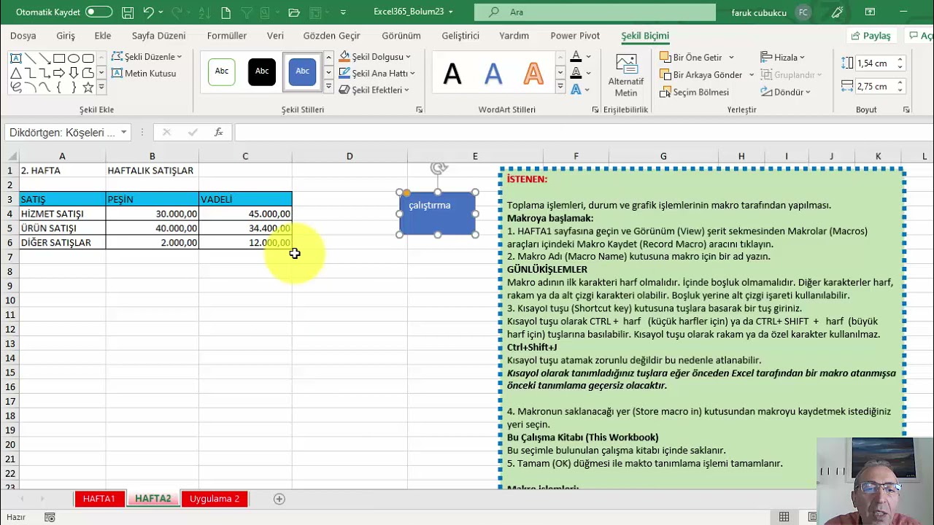Open Şekli Düzenle dropdown
The width and height of the screenshot is (934, 525).
coord(147,57)
